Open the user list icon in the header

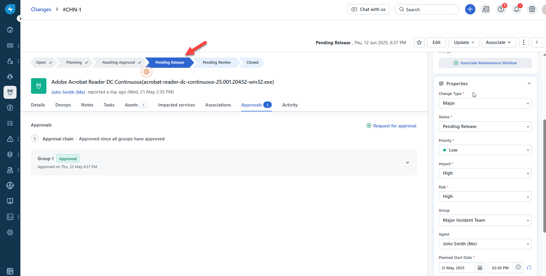[x=486, y=9]
